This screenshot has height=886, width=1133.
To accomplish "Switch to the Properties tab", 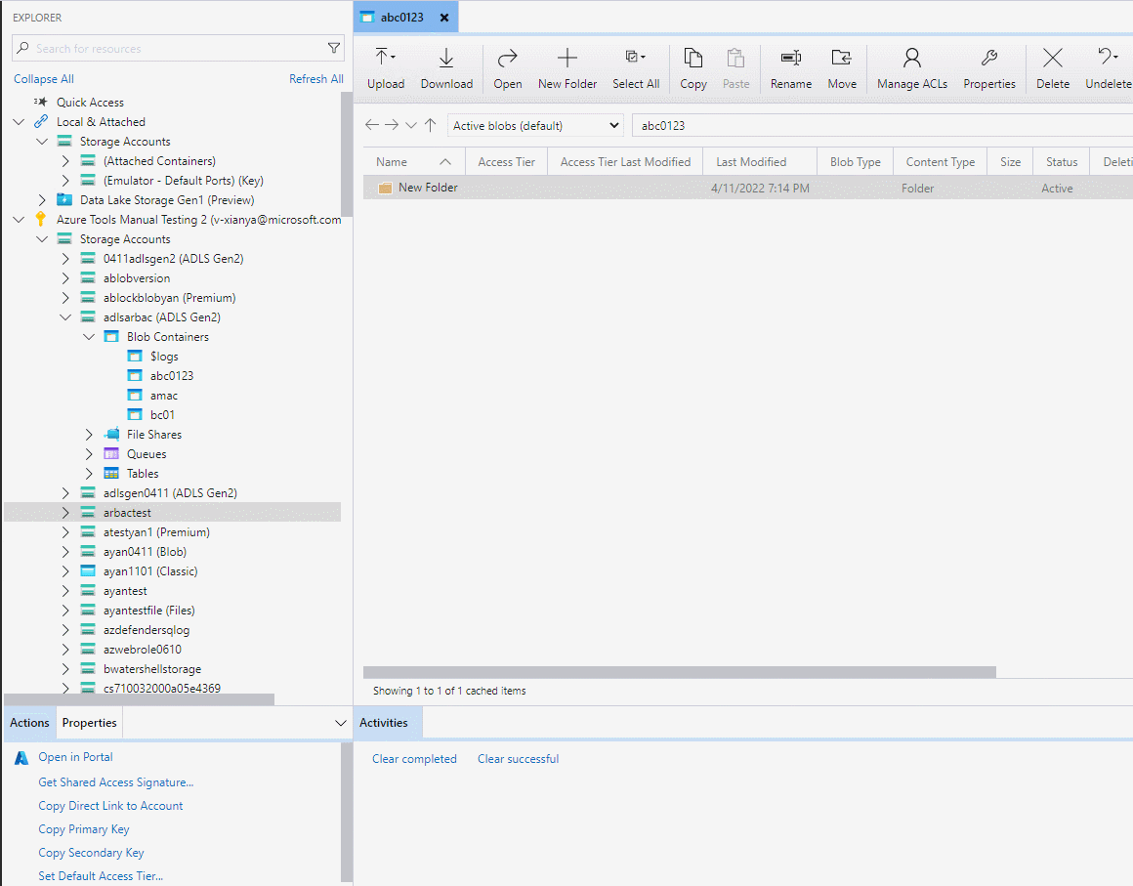I will tap(89, 723).
